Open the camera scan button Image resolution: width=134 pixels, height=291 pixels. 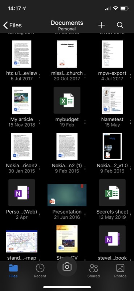67,267
